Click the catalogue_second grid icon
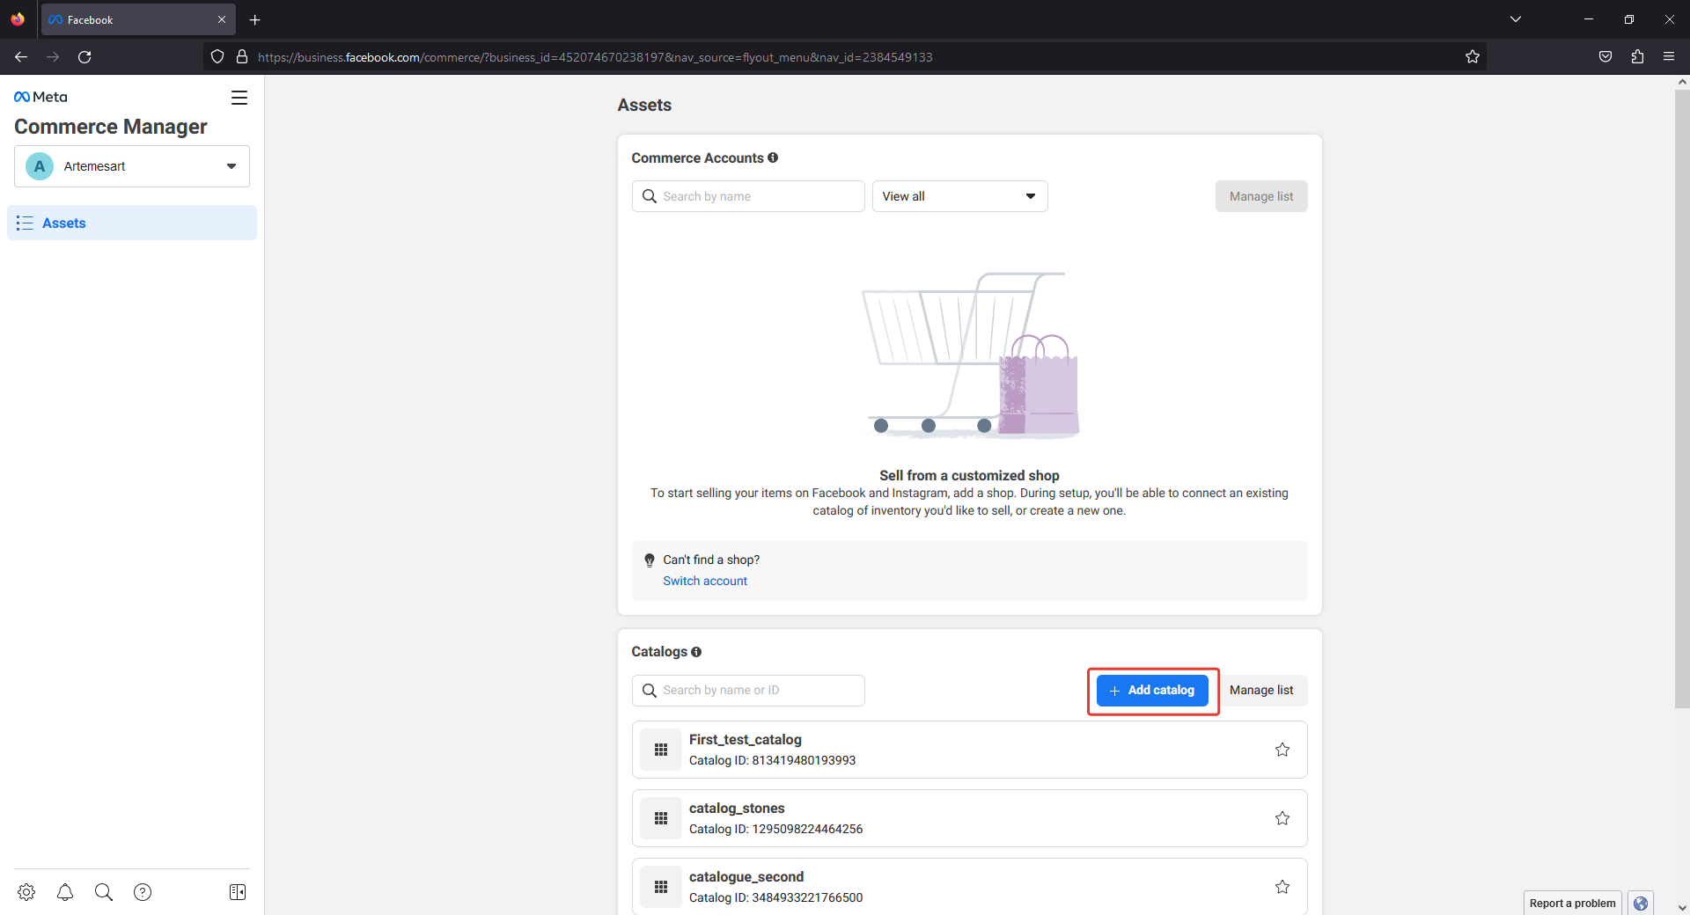 [661, 887]
